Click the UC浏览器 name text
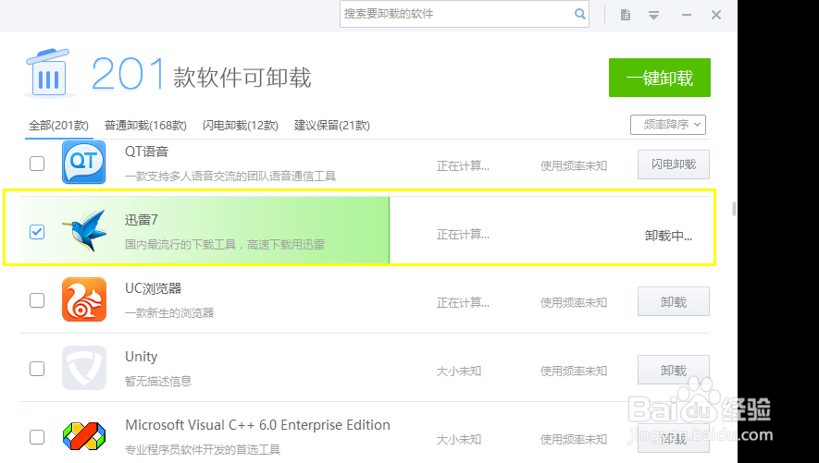This screenshot has height=463, width=819. pos(153,288)
